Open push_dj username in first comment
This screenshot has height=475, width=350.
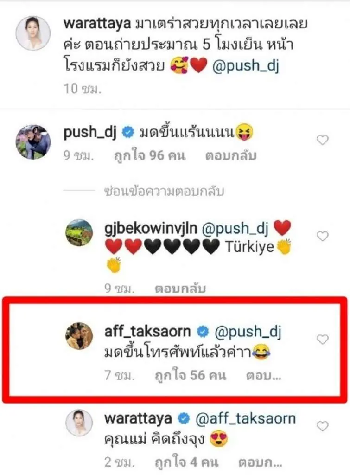coord(90,132)
